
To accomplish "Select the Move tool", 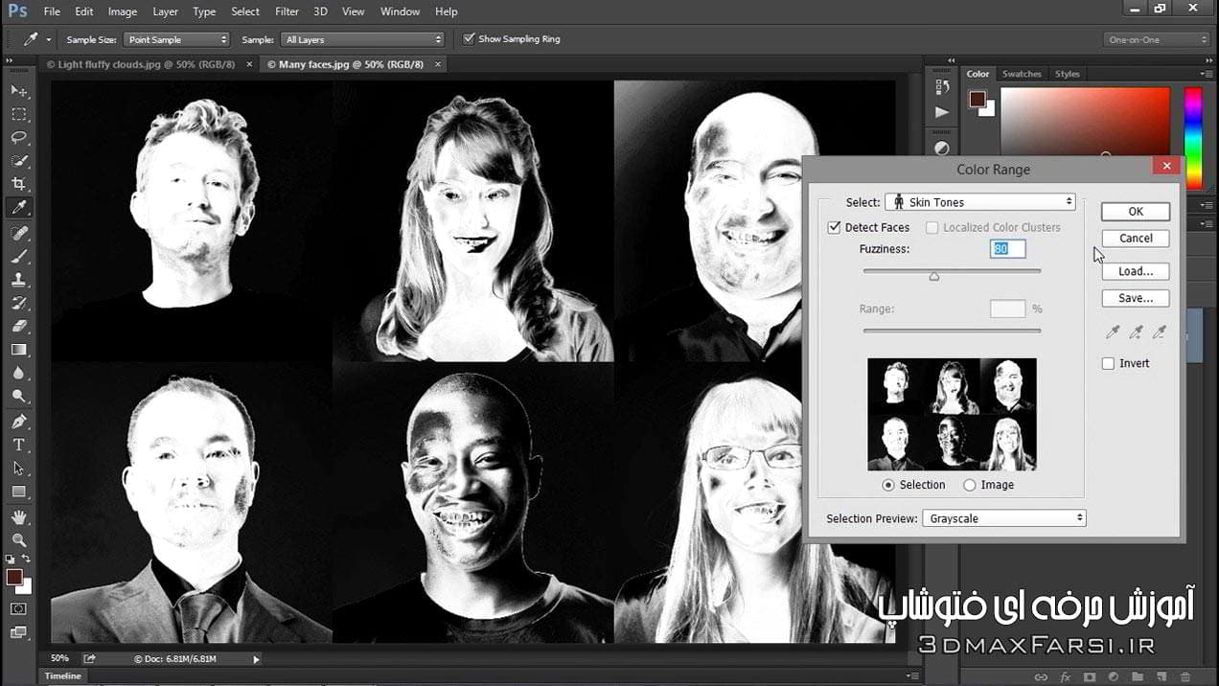I will (x=19, y=90).
